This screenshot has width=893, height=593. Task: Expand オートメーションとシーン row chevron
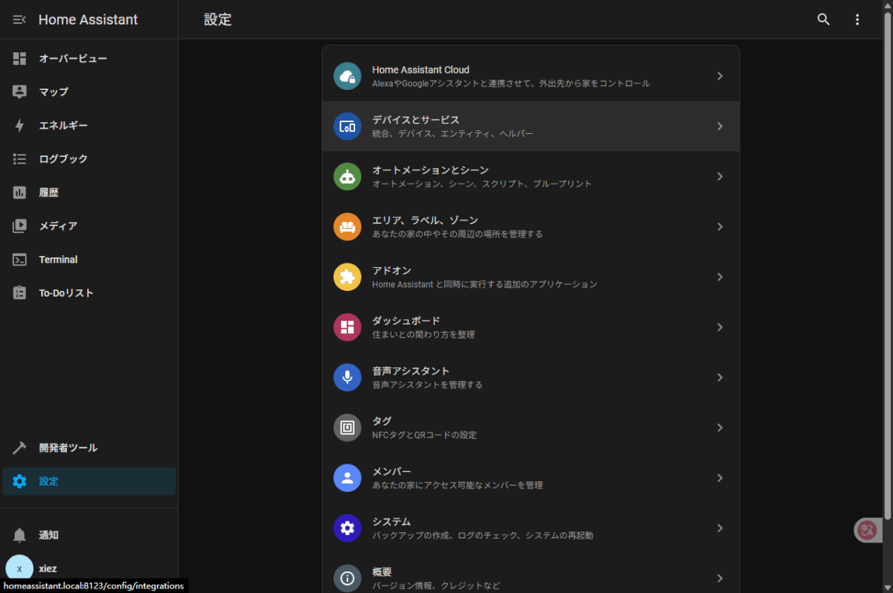pyautogui.click(x=720, y=176)
